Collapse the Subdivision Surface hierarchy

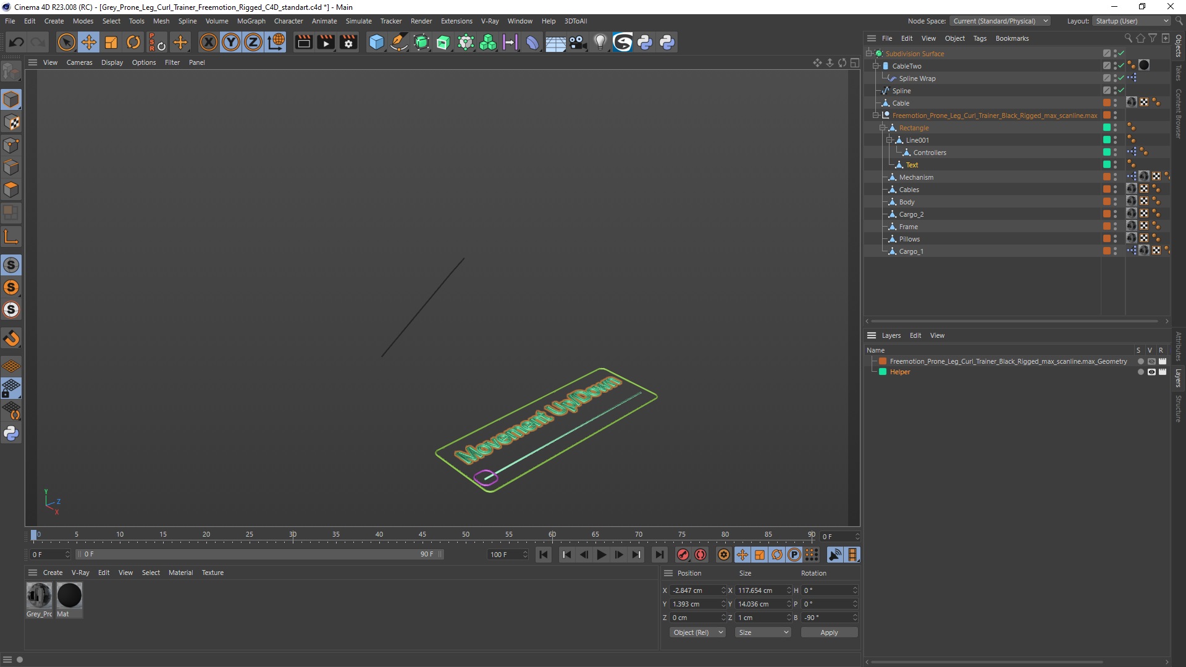[x=869, y=54]
